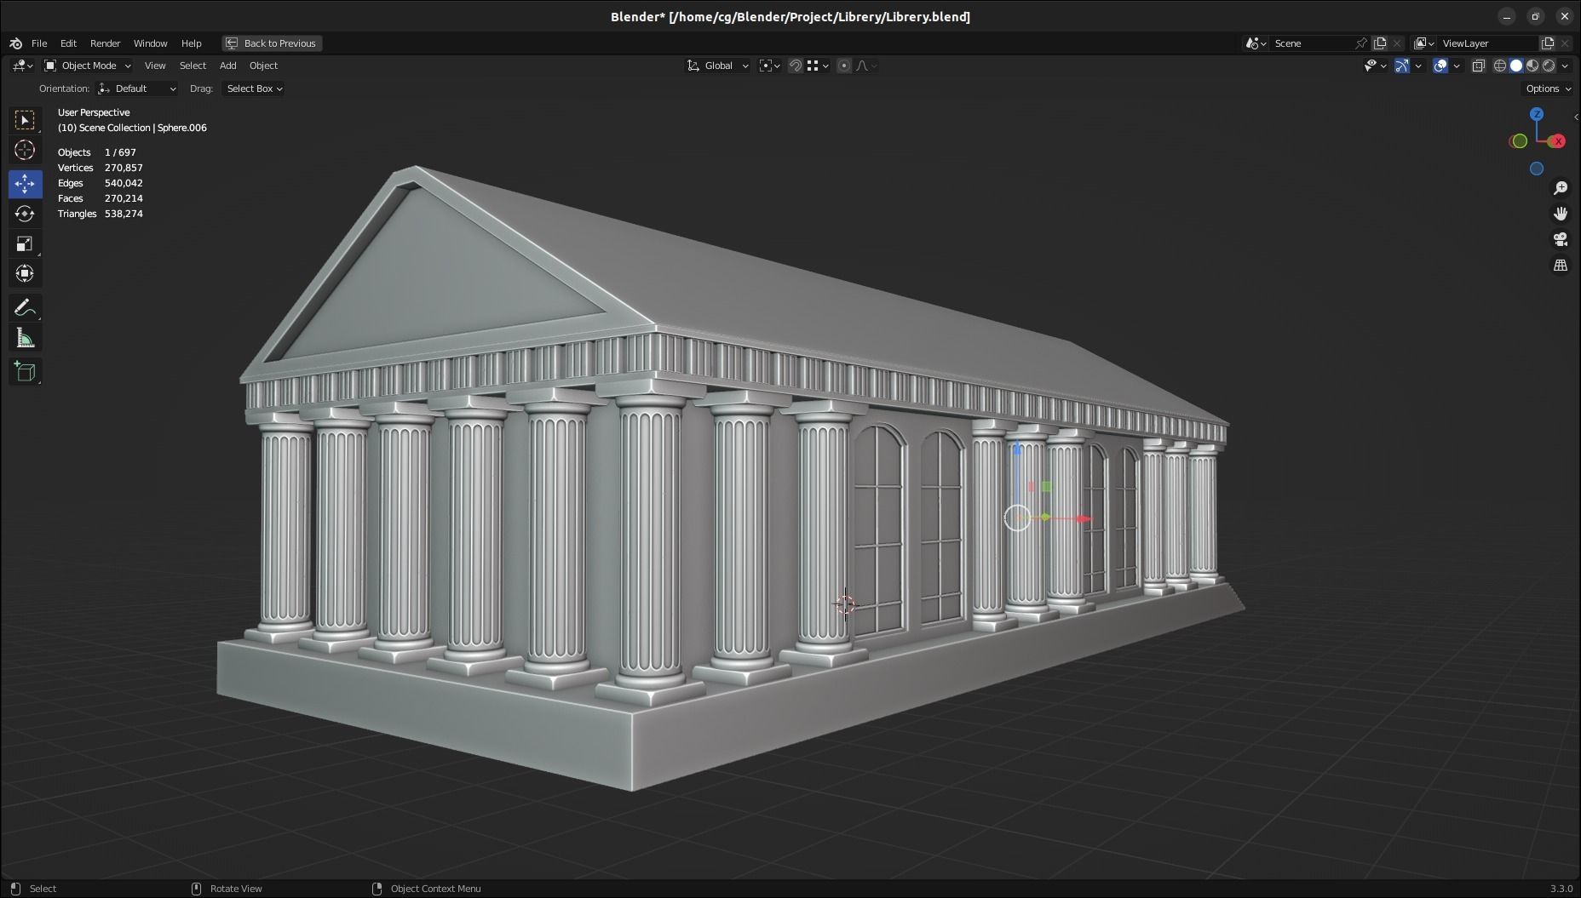
Task: Open snapping options dropdown
Action: coord(817,66)
